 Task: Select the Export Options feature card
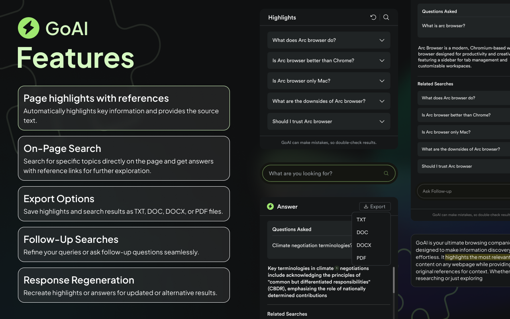124,204
